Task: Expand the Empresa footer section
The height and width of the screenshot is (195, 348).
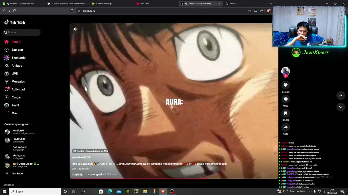Action: click(9, 185)
